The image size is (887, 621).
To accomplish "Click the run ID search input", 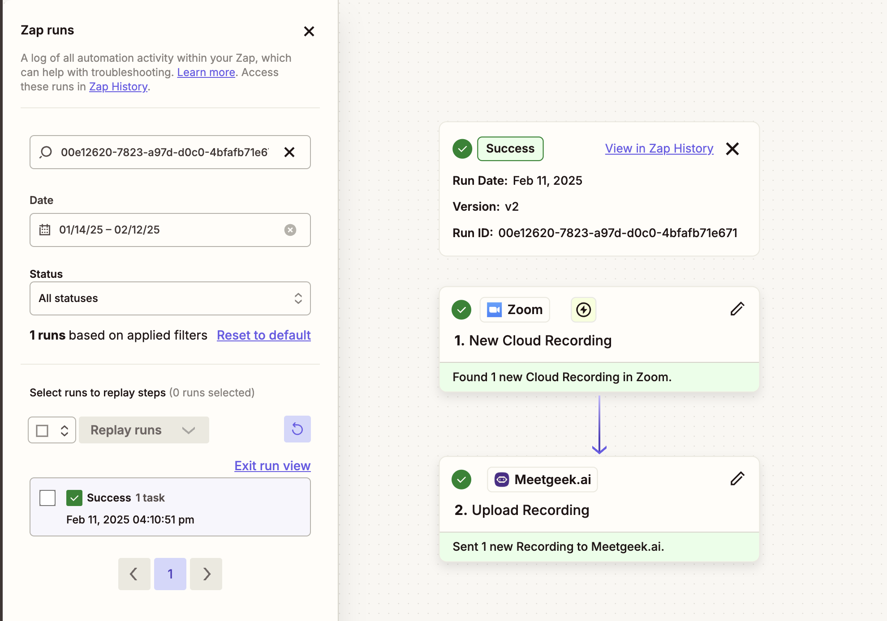I will 164,152.
